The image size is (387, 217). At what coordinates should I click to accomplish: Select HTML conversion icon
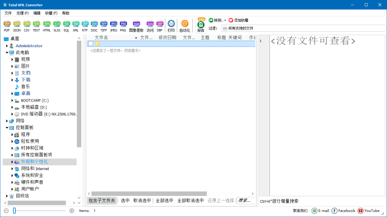[46, 26]
